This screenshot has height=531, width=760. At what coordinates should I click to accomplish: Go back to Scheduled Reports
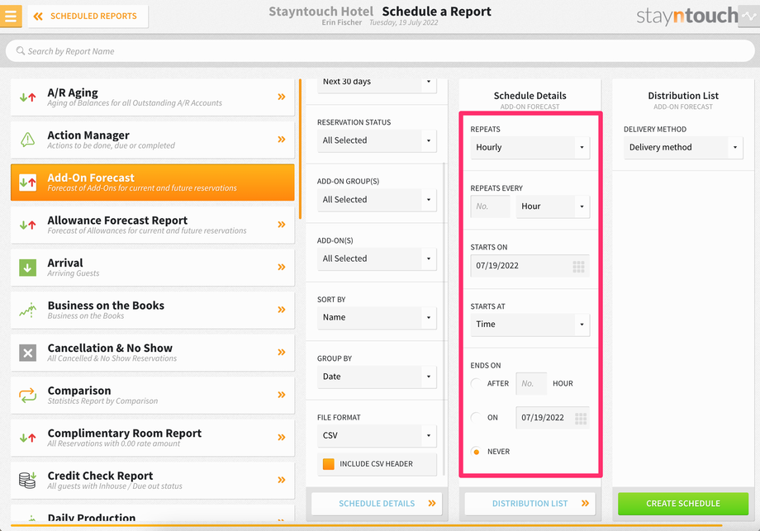point(88,16)
